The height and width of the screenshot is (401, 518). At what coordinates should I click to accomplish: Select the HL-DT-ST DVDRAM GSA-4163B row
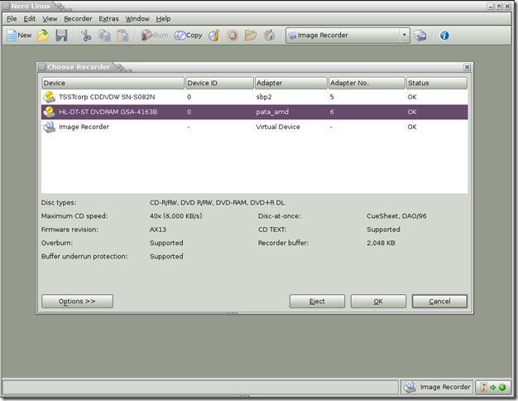(254, 112)
